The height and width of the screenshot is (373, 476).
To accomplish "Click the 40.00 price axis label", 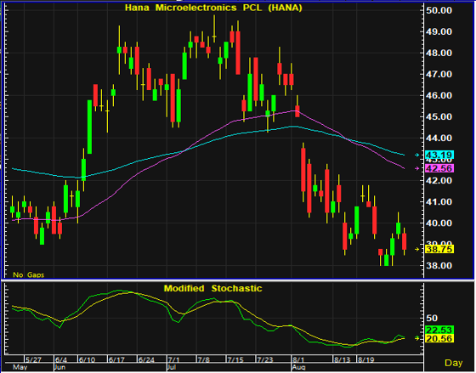I will click(439, 223).
